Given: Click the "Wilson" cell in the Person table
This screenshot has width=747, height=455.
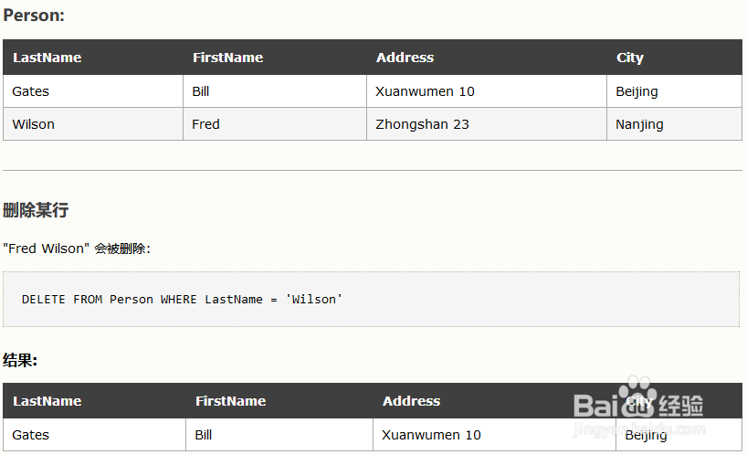Looking at the screenshot, I should tap(34, 124).
